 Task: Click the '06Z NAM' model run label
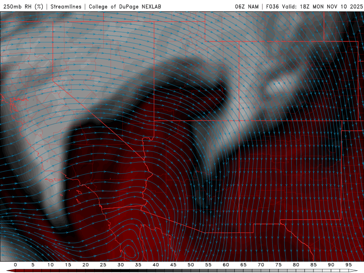pos(247,6)
